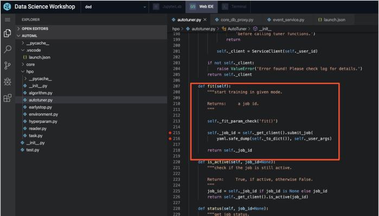Image resolution: width=379 pixels, height=216 pixels.
Task: Click the hpo breadcrumb segment
Action: 176,29
